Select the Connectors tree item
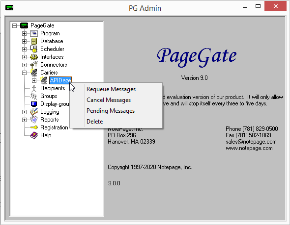Screen dimensions: 290x225 [x=54, y=65]
